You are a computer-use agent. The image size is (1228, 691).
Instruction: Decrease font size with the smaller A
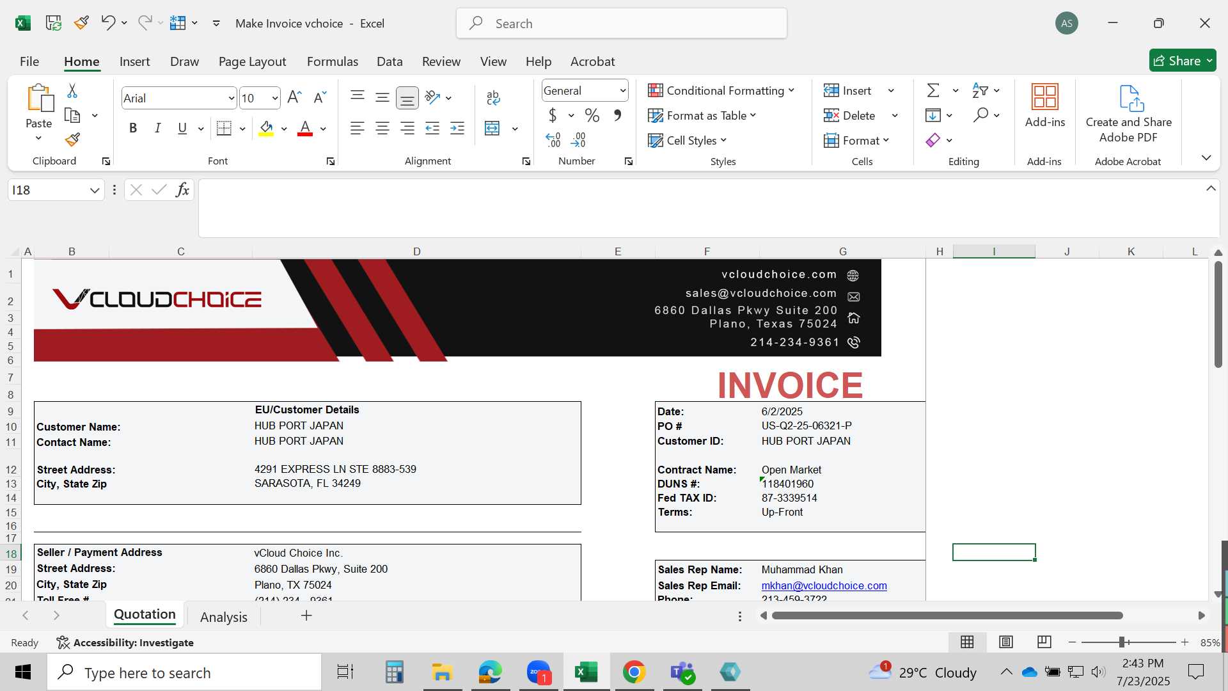[320, 97]
